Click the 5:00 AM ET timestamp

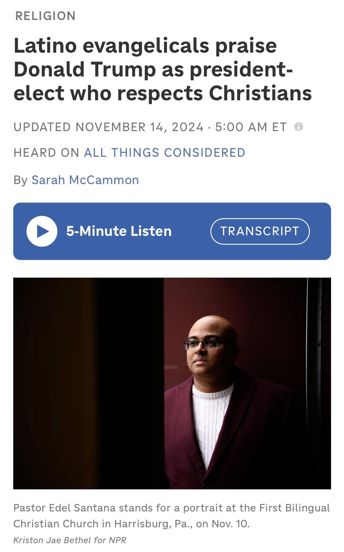pyautogui.click(x=251, y=127)
